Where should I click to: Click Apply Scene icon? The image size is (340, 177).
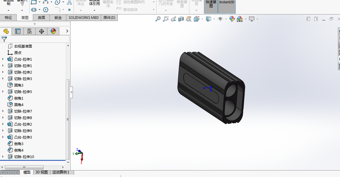(240, 19)
